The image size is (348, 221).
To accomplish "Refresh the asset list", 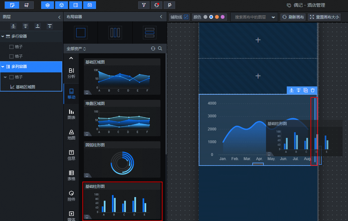I will [153, 48].
